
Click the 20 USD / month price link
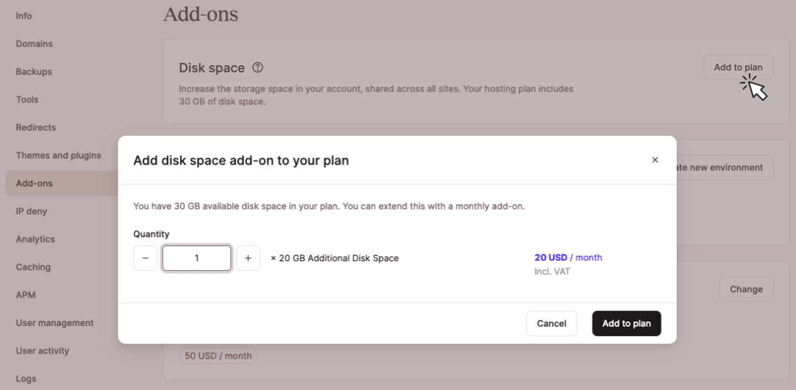point(568,257)
